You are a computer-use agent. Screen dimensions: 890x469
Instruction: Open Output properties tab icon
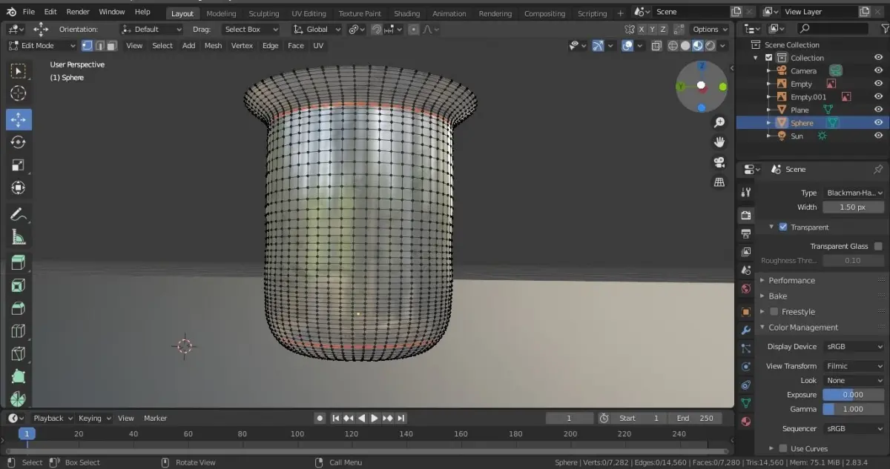click(x=746, y=233)
